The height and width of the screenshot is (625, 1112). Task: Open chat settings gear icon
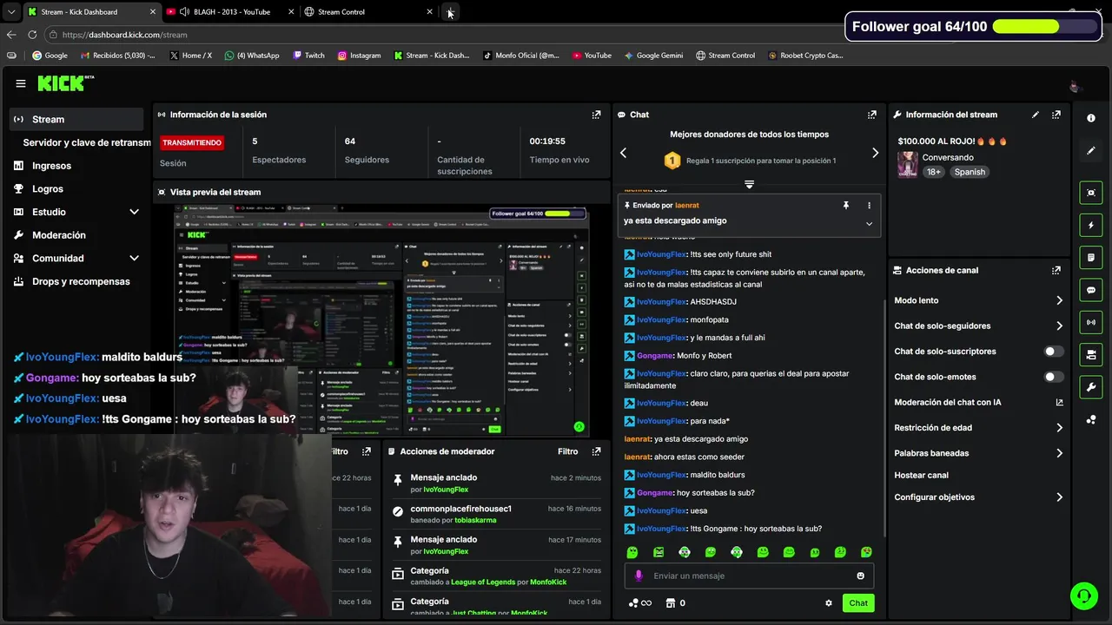[829, 603]
